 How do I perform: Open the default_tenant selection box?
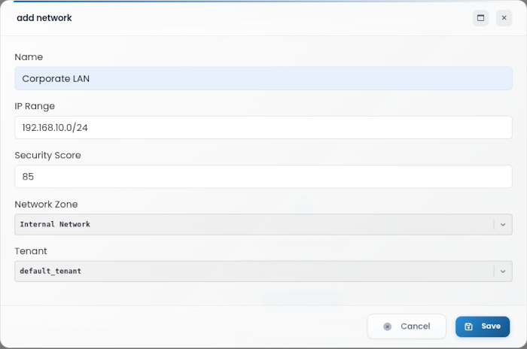pyautogui.click(x=263, y=272)
